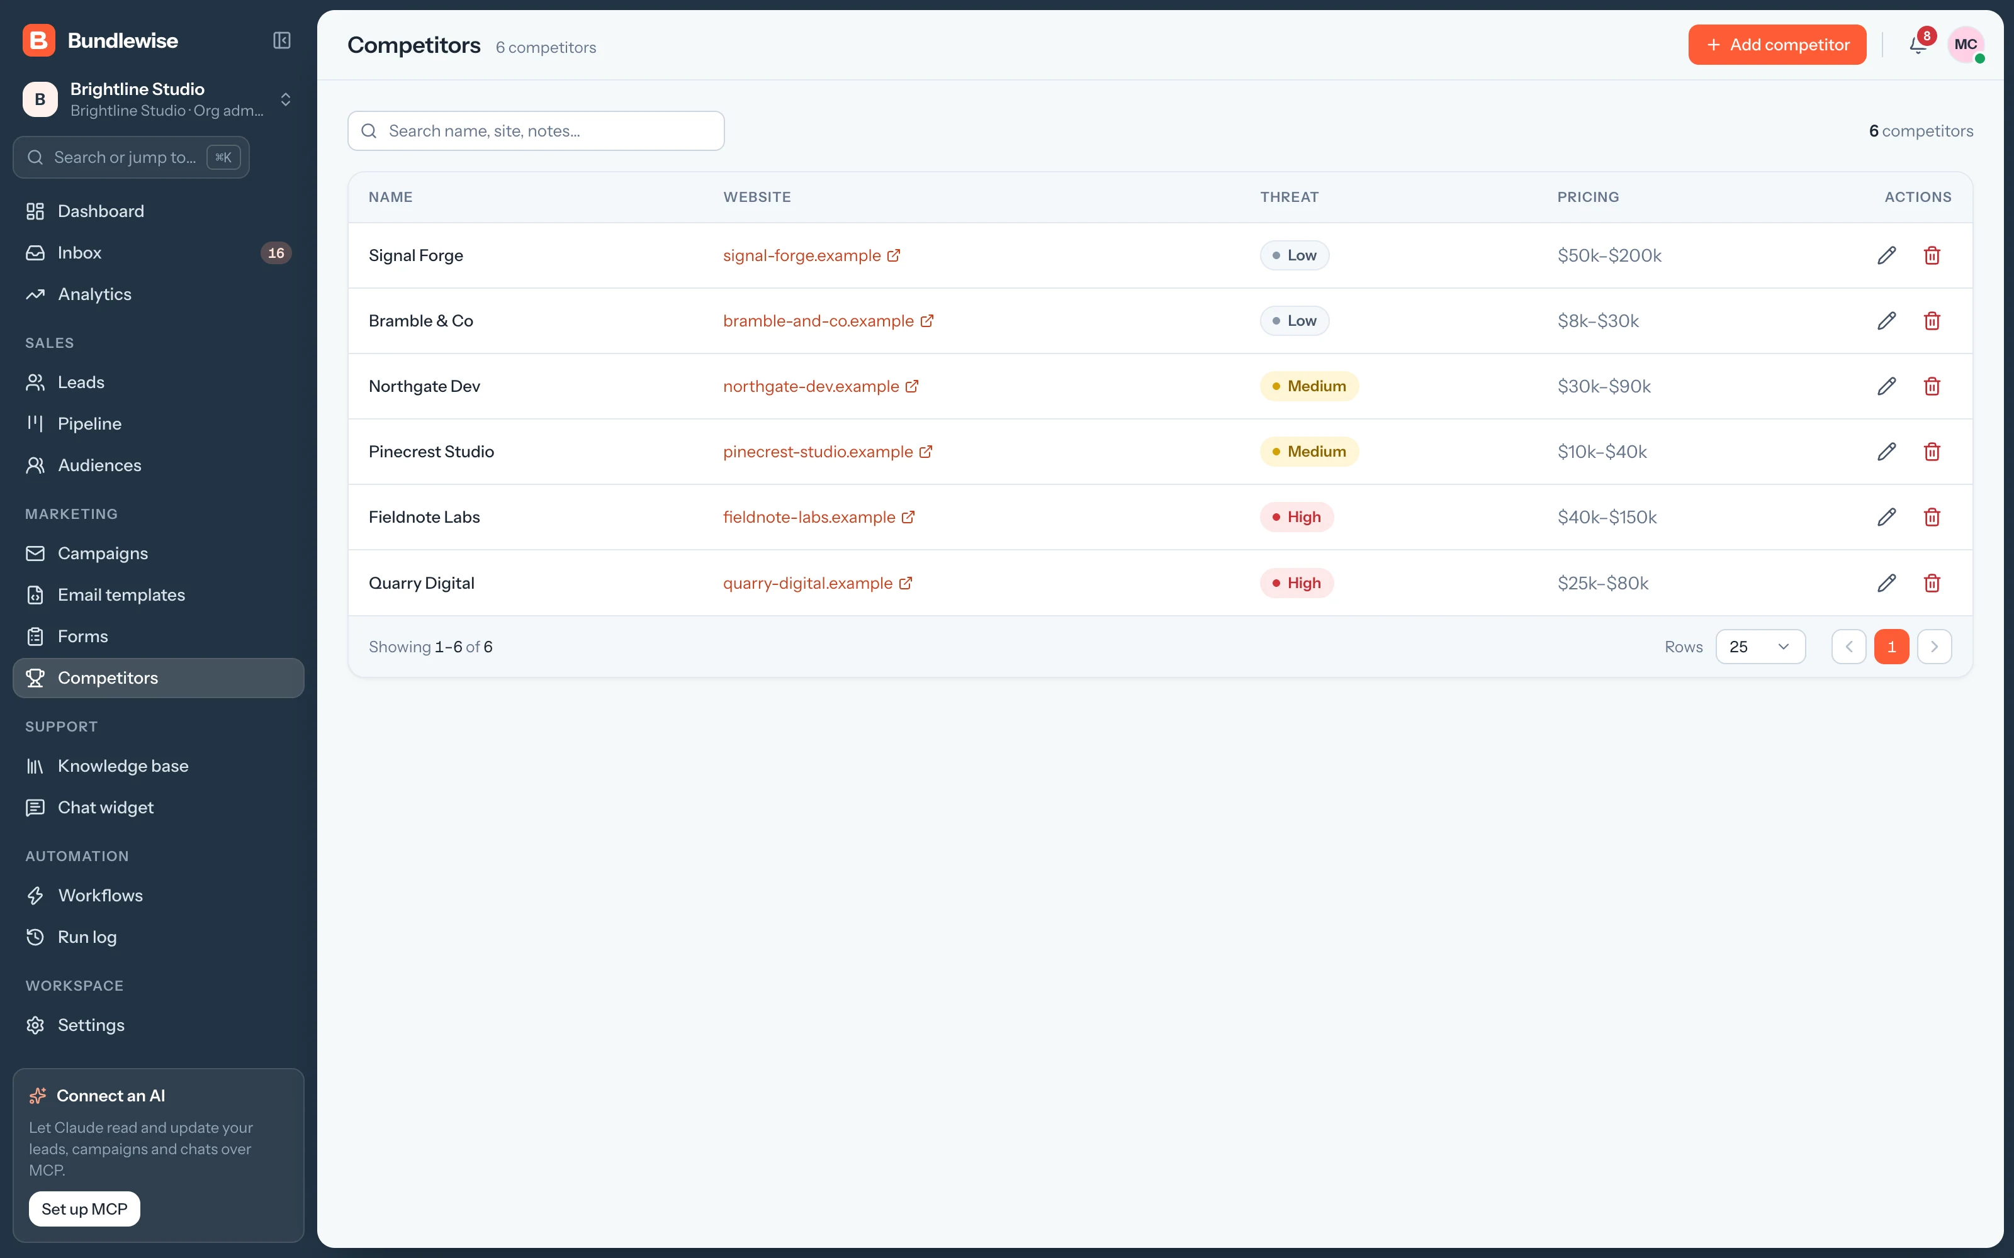The width and height of the screenshot is (2014, 1258).
Task: Delete Quarry Digital trash icon
Action: click(1932, 583)
